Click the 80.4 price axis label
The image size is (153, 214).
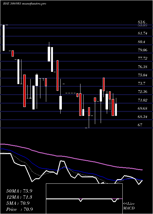click(x=141, y=42)
